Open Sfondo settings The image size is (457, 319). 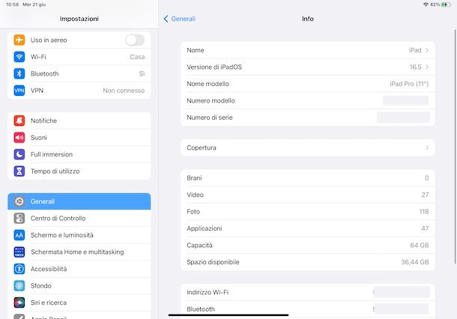79,286
